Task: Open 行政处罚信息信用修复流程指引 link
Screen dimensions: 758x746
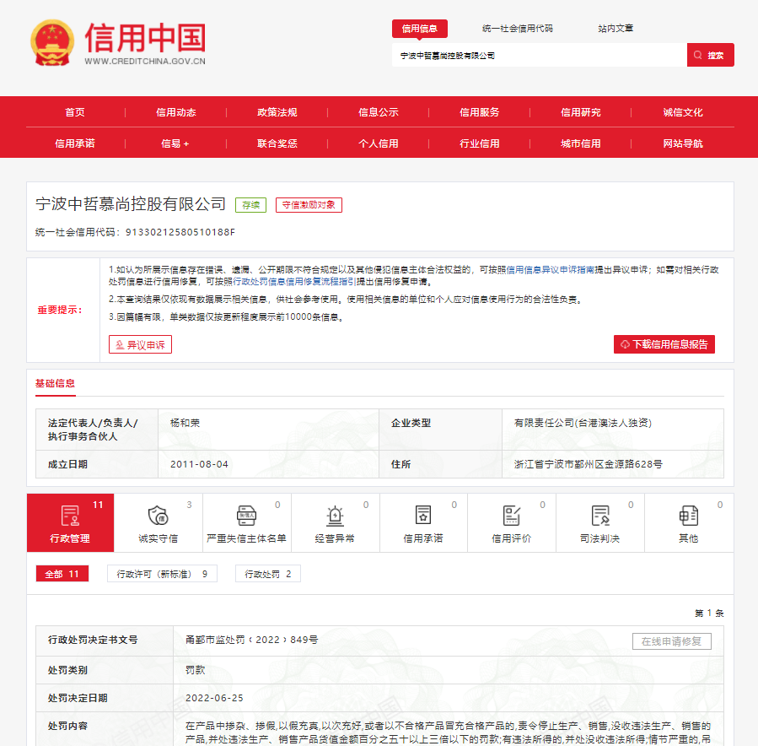Action: 294,281
